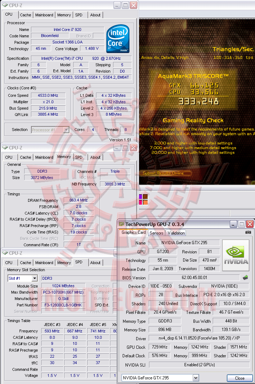The height and width of the screenshot is (384, 255).
Task: Close the middle CPU-Z Memory window
Action: 134,147
